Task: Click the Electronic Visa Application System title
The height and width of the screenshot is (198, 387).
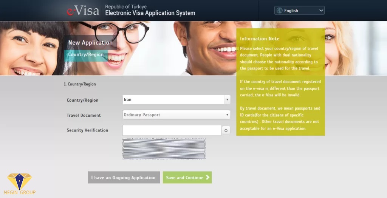Action: 150,13
